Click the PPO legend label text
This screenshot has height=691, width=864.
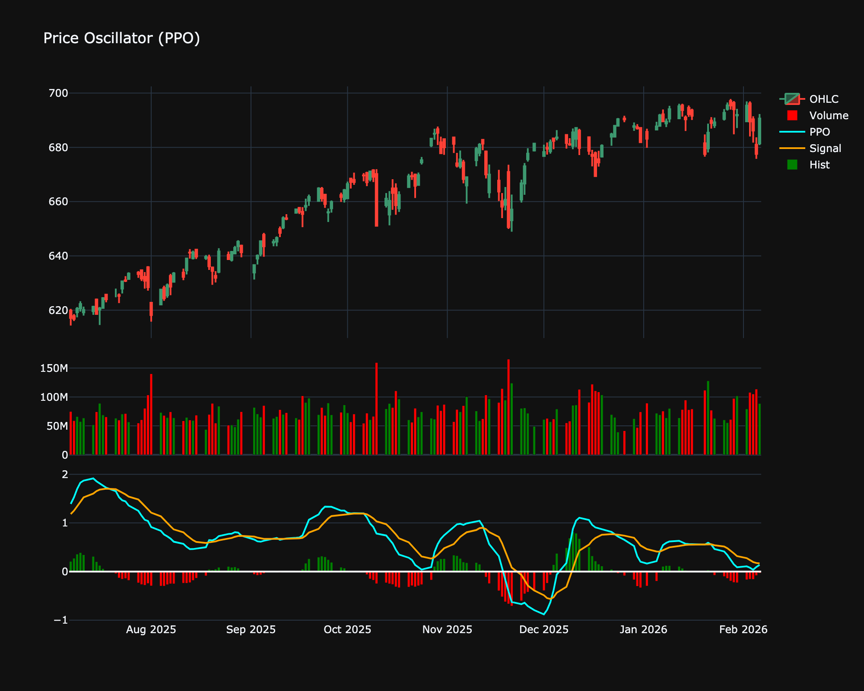click(820, 133)
